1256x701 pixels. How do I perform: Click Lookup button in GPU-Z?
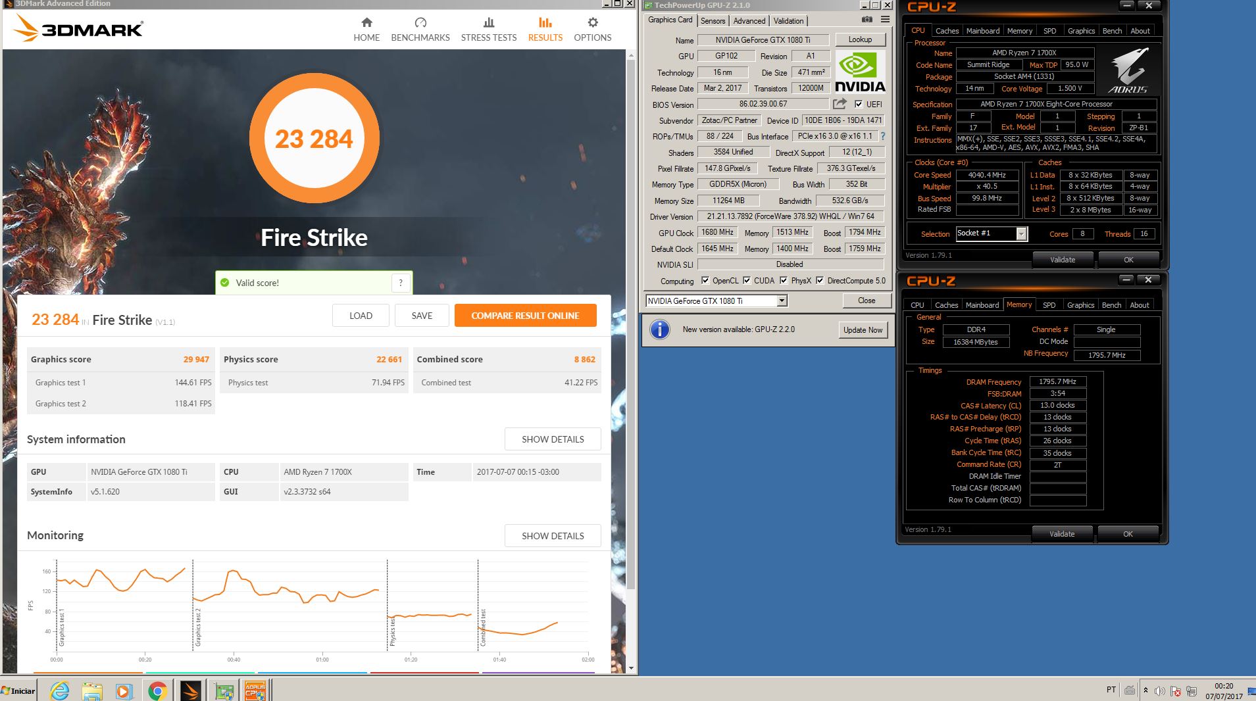[860, 39]
